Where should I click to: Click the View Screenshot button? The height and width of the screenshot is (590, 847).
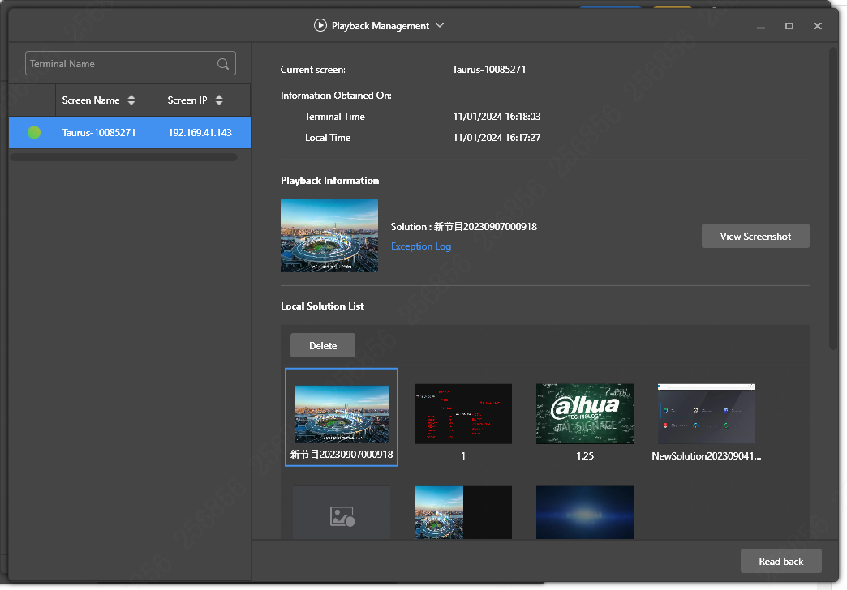tap(755, 236)
